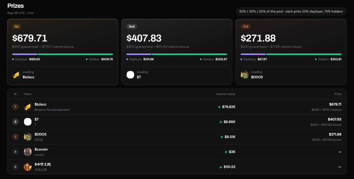The width and height of the screenshot is (354, 179).
Task: Click the rank 2 badge in the table
Action: pyautogui.click(x=15, y=122)
